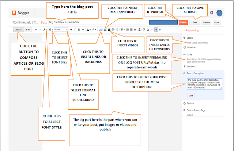Viewport: 234px width, 151px height.
Task: Click the Location pin icon
Action: coord(185,66)
